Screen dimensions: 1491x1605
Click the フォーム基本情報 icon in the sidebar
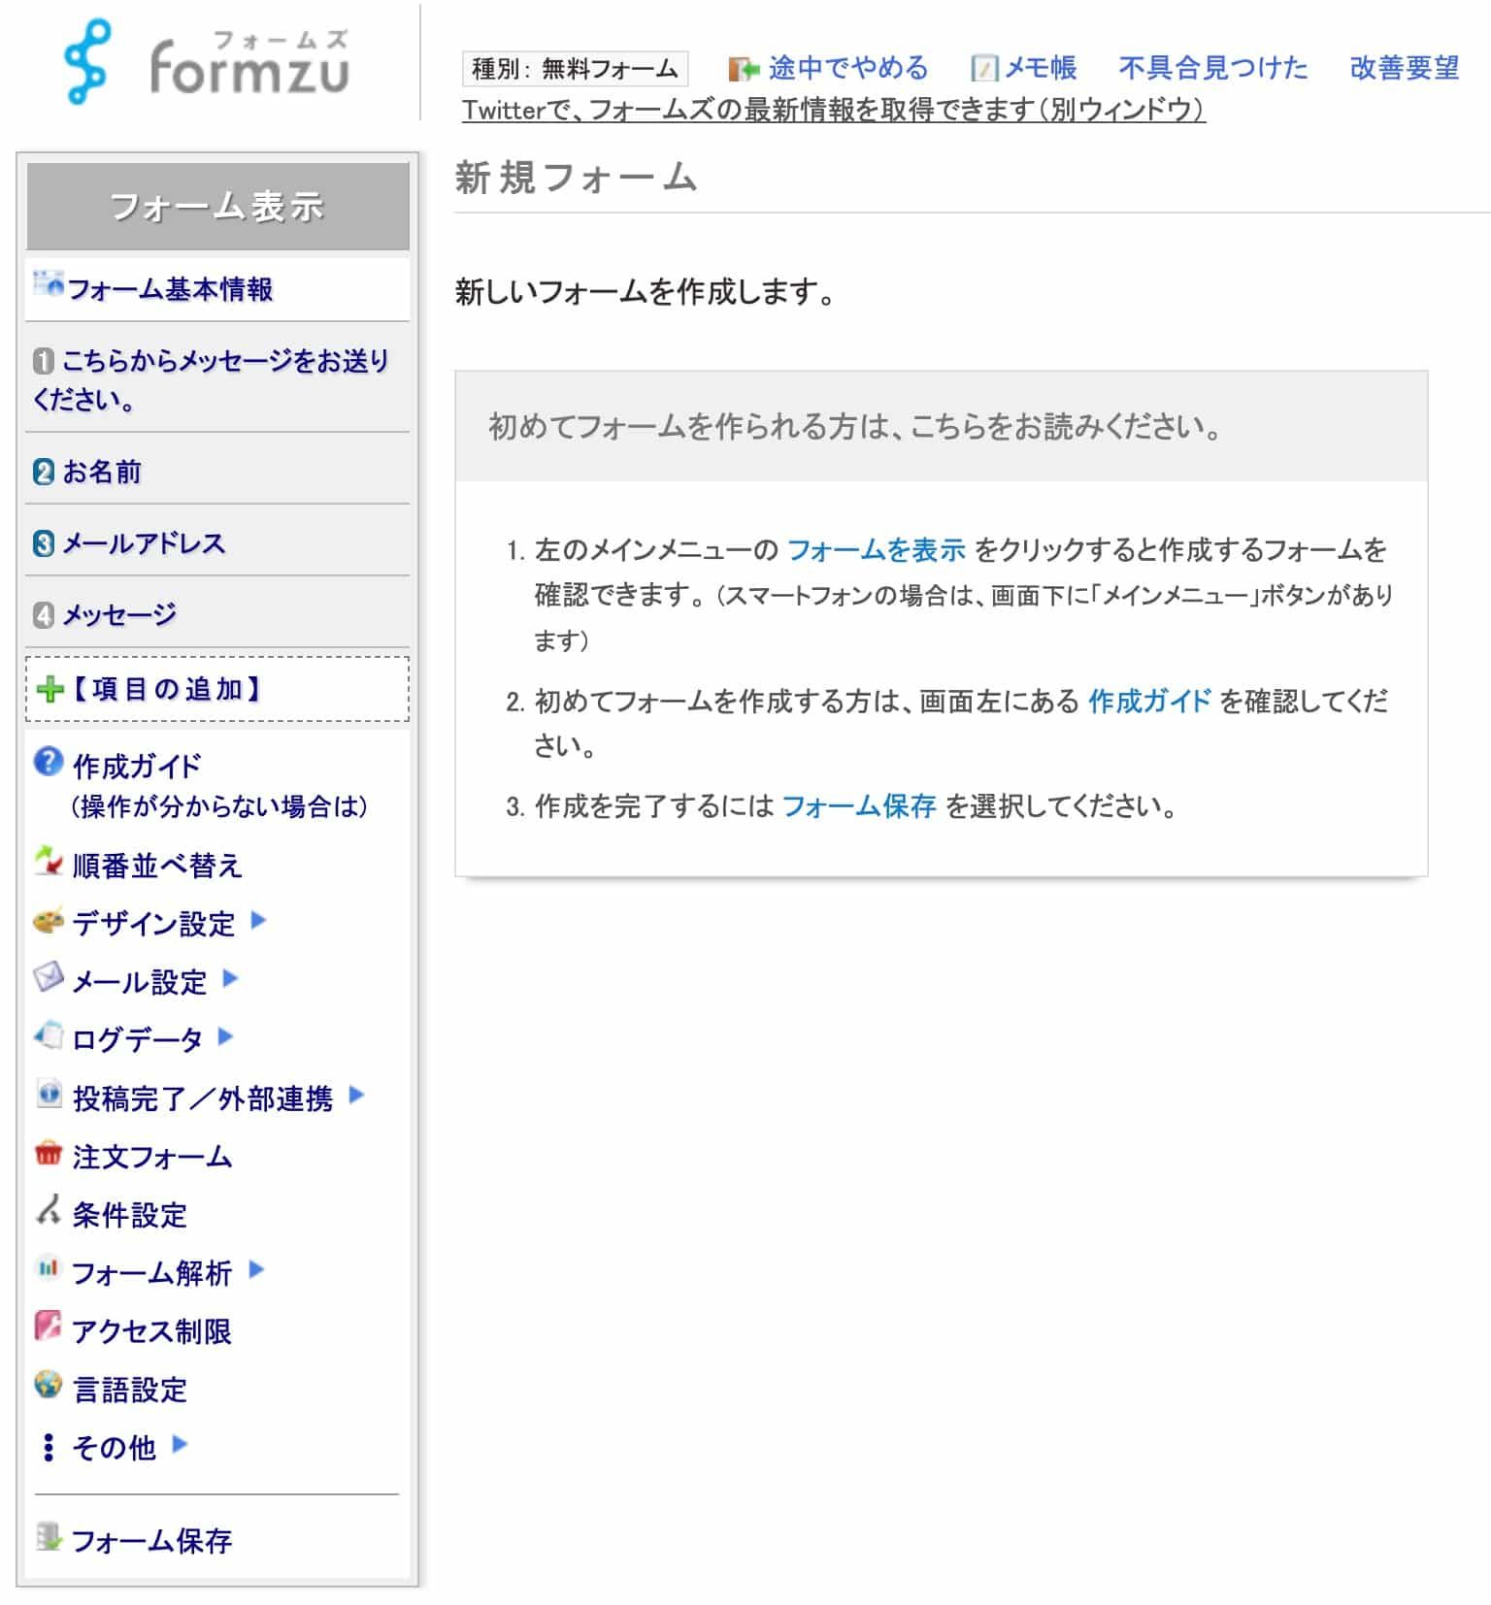tap(48, 284)
